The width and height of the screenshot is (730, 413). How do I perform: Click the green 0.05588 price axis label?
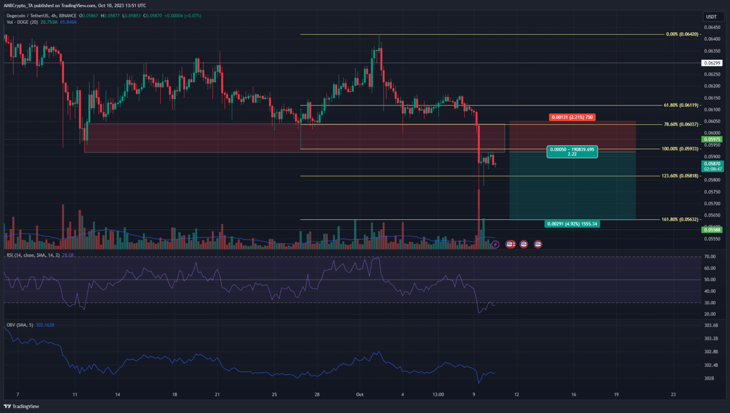point(712,230)
